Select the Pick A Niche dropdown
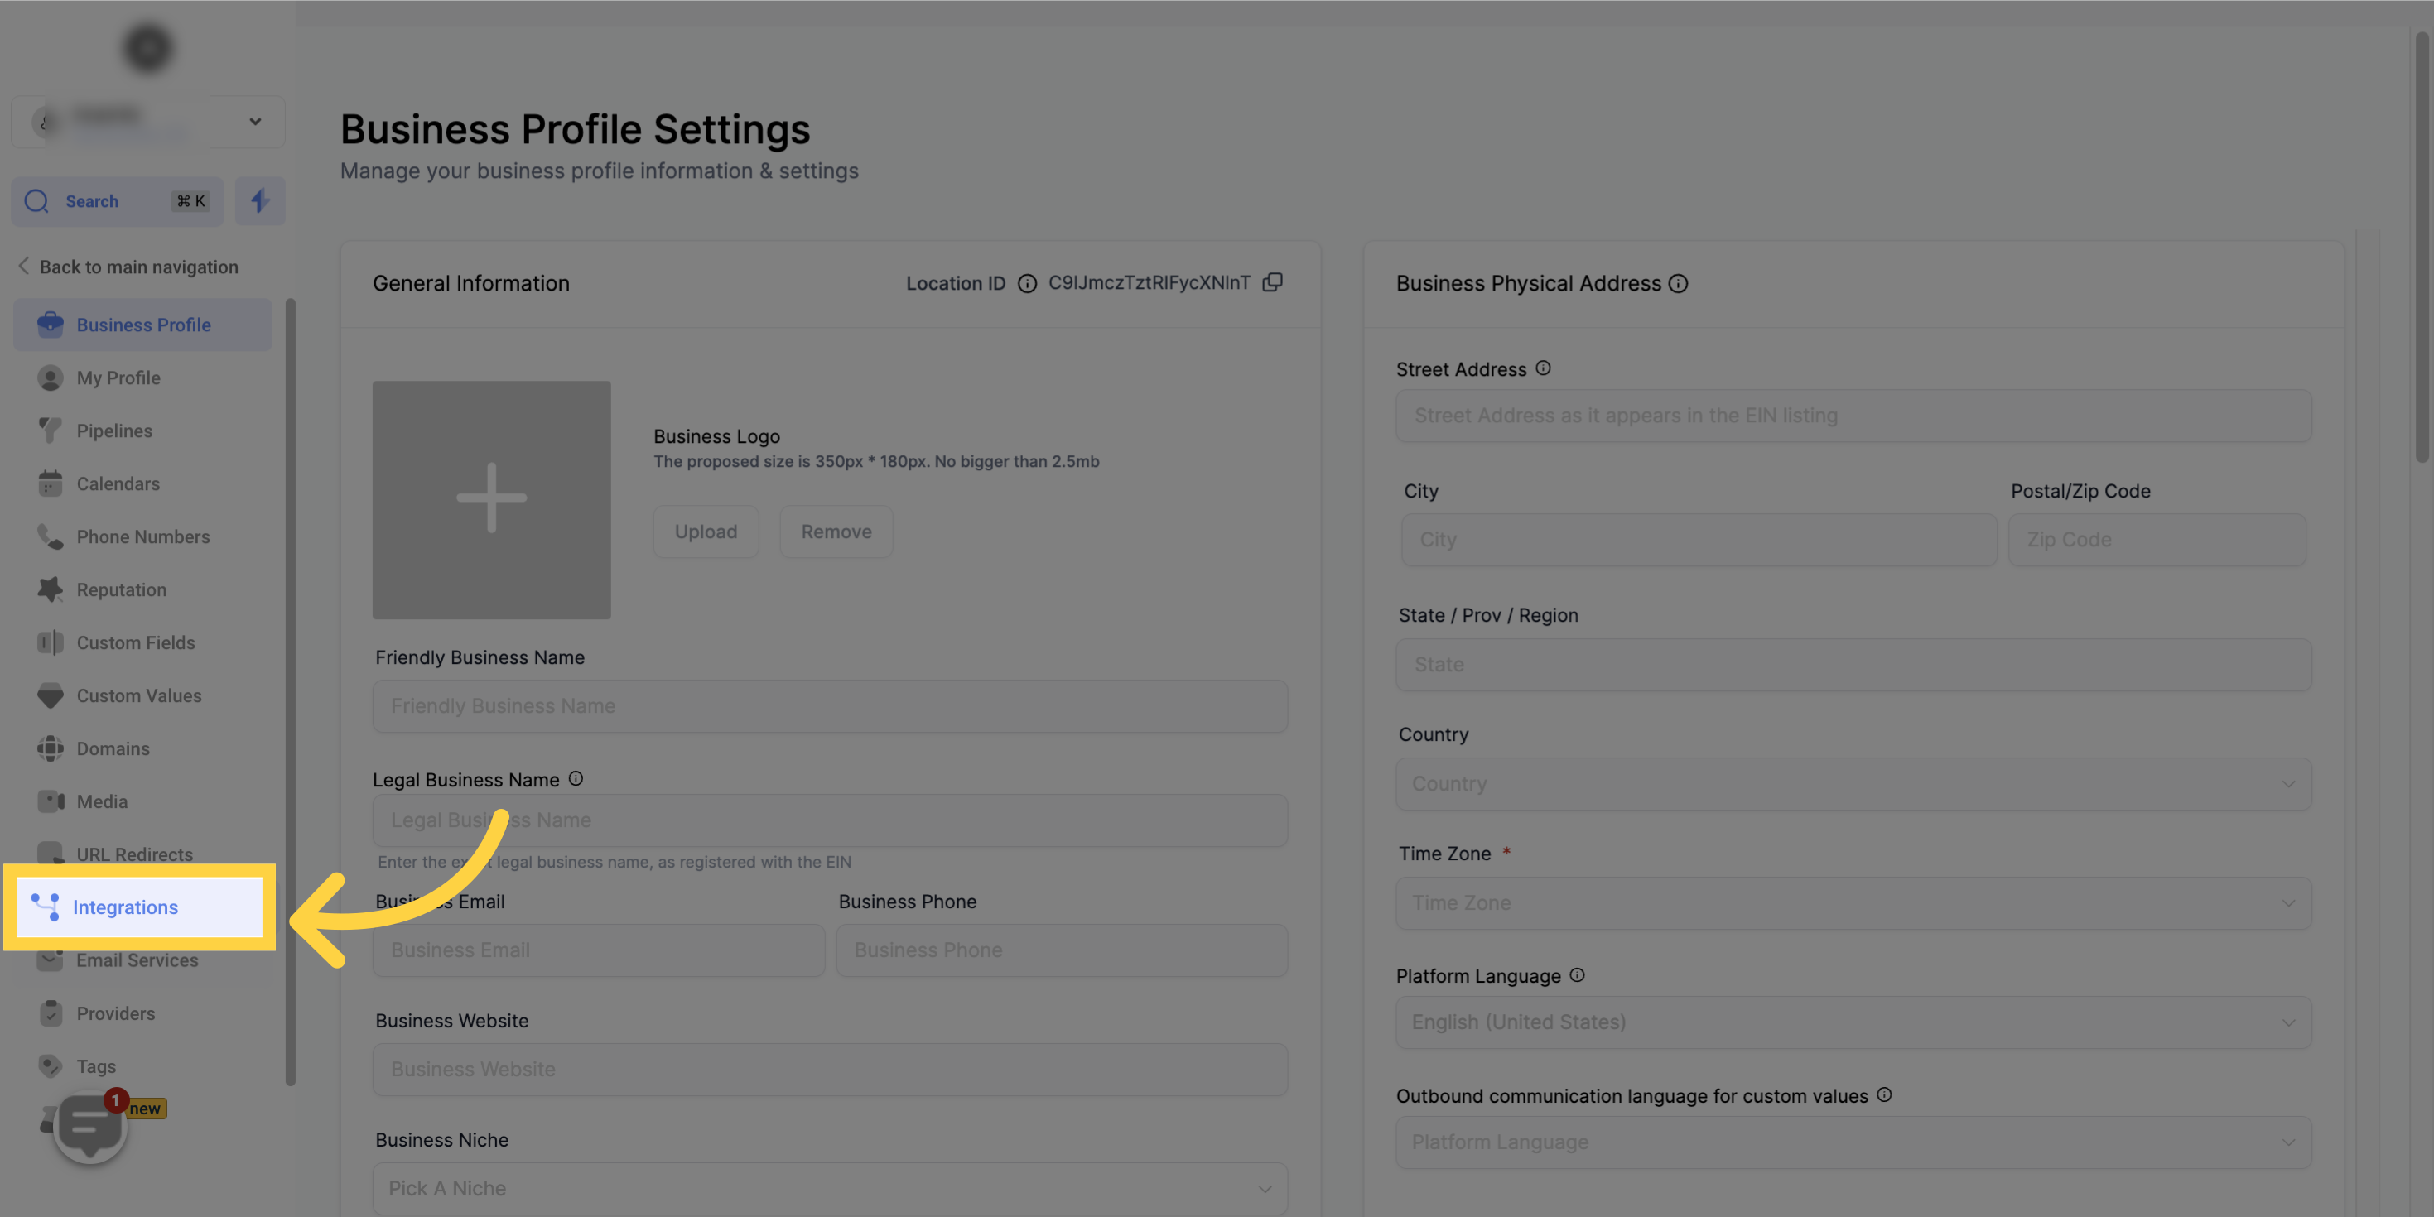The width and height of the screenshot is (2434, 1217). click(x=829, y=1189)
